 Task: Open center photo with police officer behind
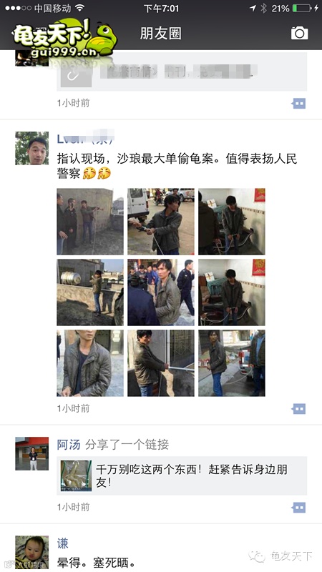coord(161,292)
